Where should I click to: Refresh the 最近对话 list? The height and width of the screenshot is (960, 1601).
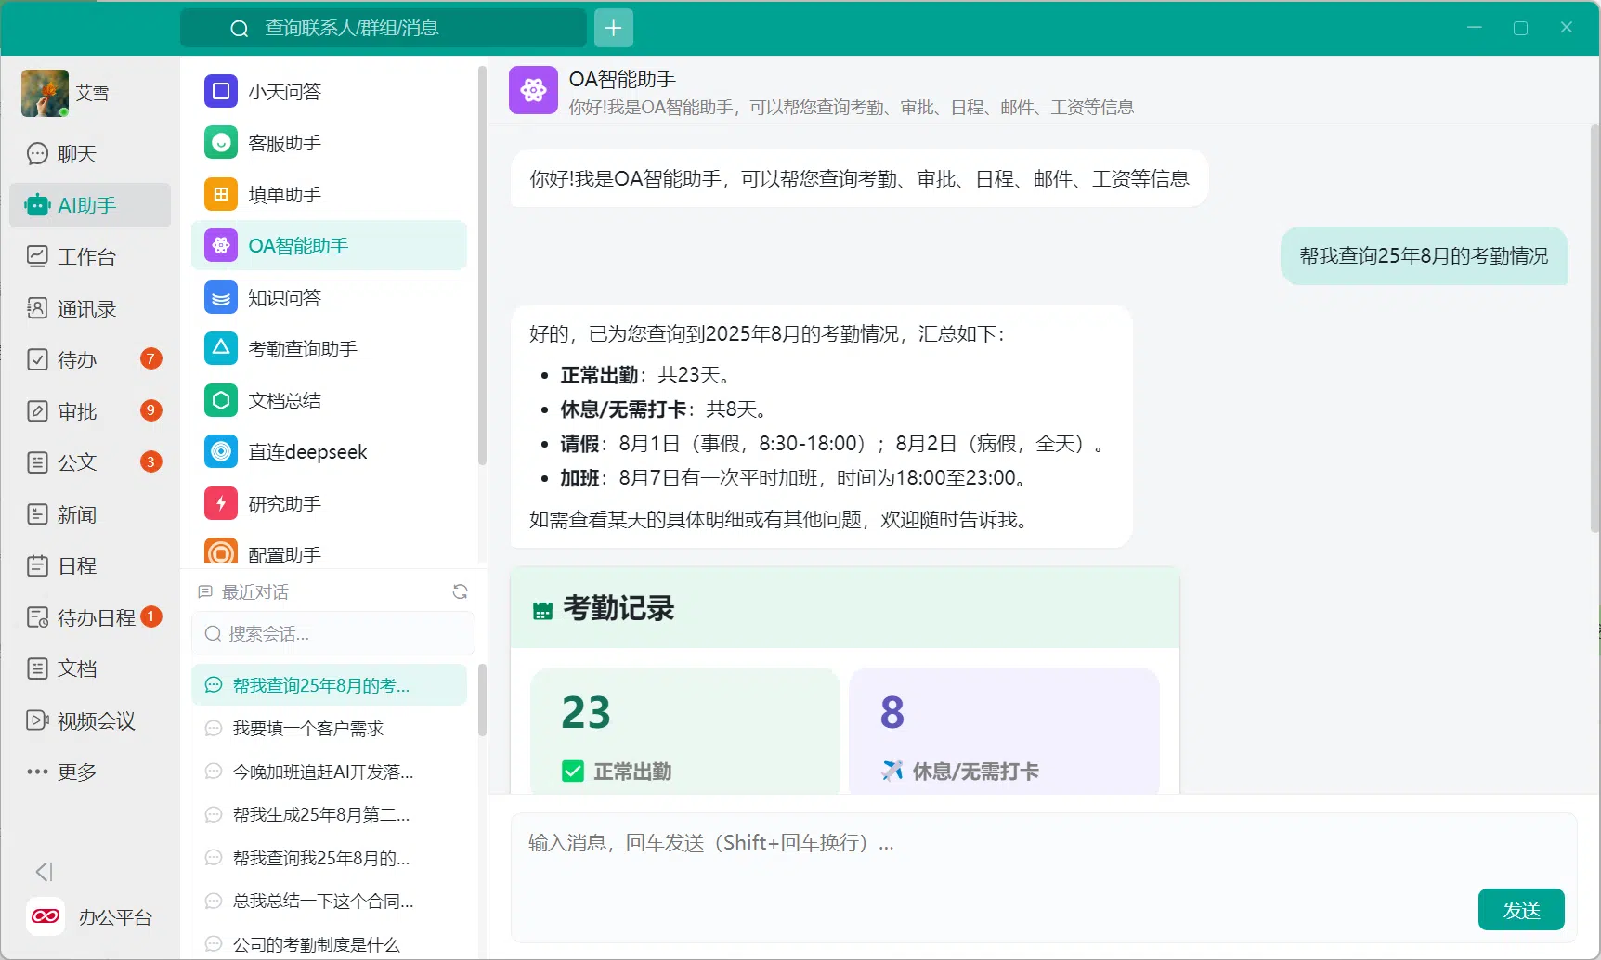point(460,591)
